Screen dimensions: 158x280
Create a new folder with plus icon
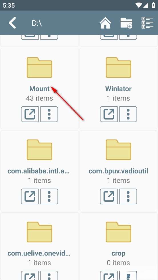coord(126,23)
